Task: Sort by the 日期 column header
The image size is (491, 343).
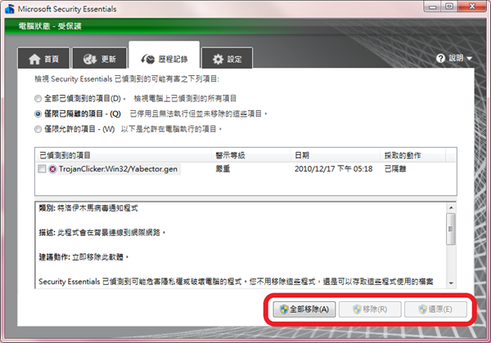Action: coord(336,155)
